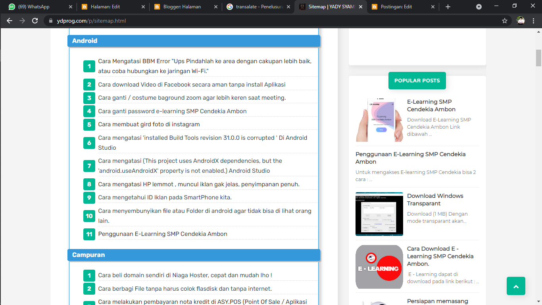Screen dimensions: 542x305
Task: Close the Halaman: Edit tab
Action: (142, 7)
